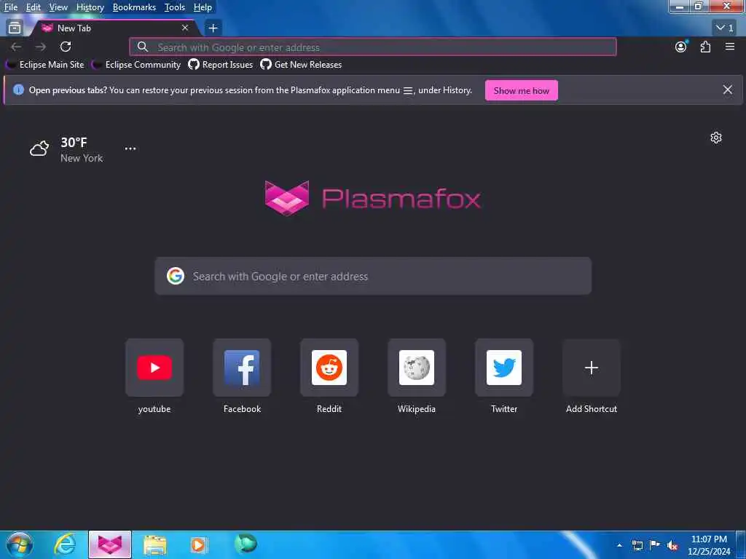Open the taskbar clock and date

[x=709, y=545]
